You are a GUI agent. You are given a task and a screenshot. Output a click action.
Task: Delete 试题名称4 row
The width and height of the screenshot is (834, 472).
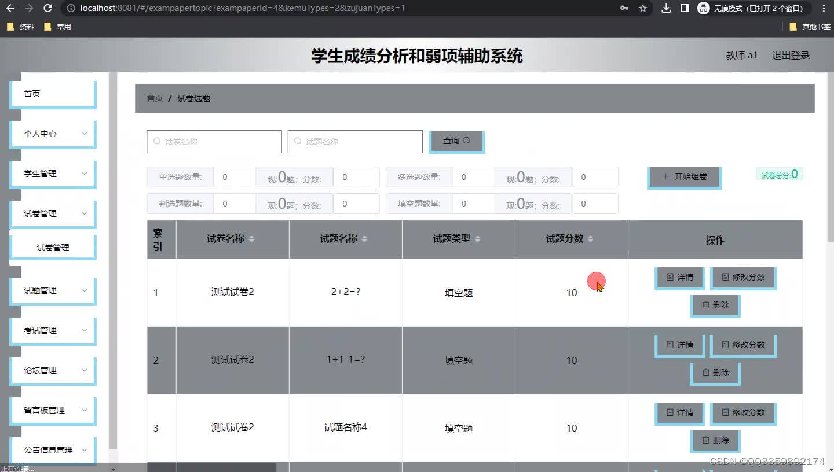[715, 441]
